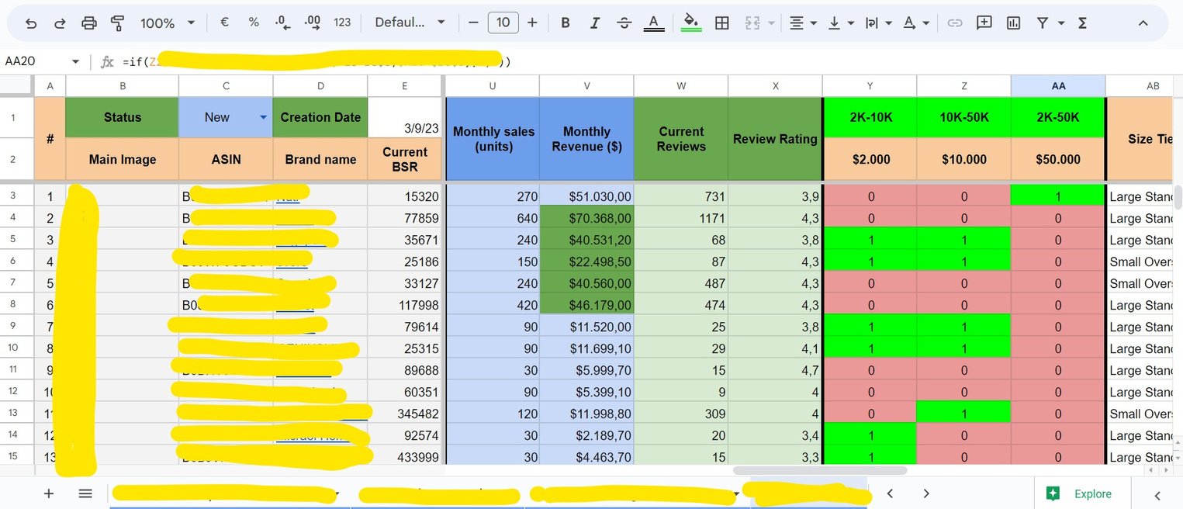Viewport: 1183px width, 509px height.
Task: Click the Functions sigma icon
Action: 1083,23
